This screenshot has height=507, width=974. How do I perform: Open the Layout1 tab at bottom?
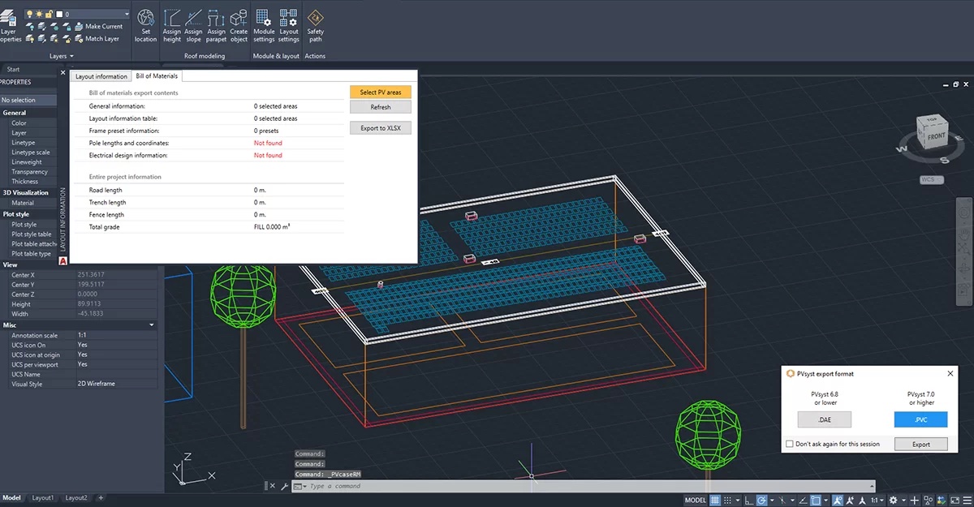[43, 498]
